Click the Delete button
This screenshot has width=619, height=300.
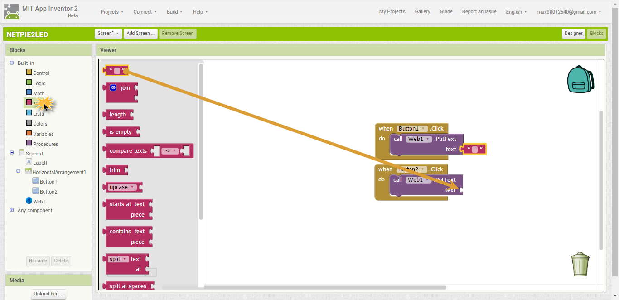61,261
